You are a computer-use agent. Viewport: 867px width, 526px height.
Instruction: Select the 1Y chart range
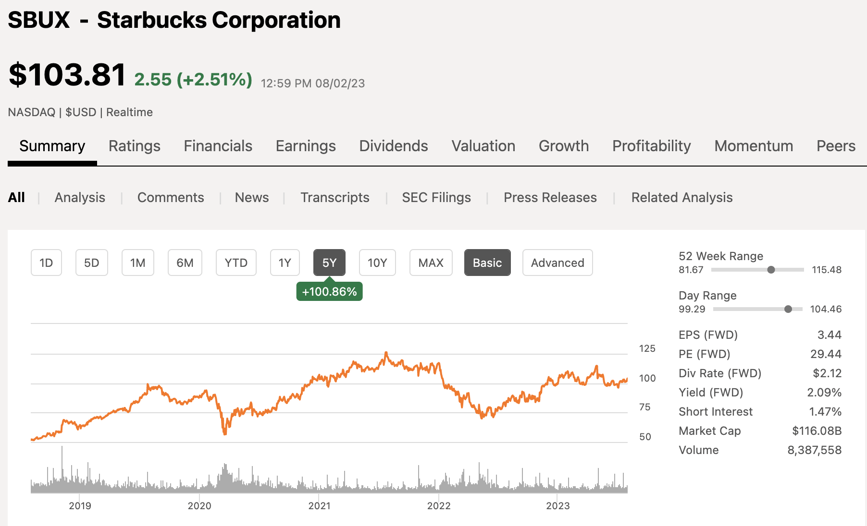(x=285, y=263)
